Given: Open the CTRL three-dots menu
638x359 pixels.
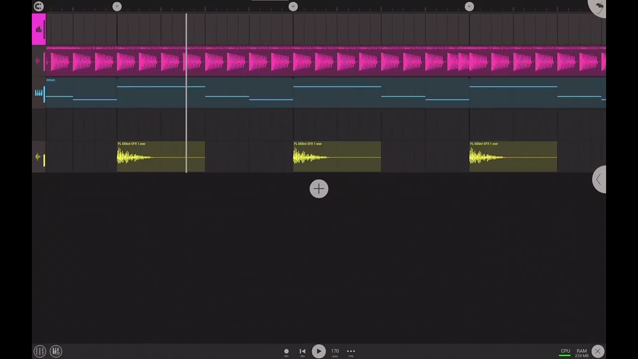Looking at the screenshot, I should tap(351, 352).
